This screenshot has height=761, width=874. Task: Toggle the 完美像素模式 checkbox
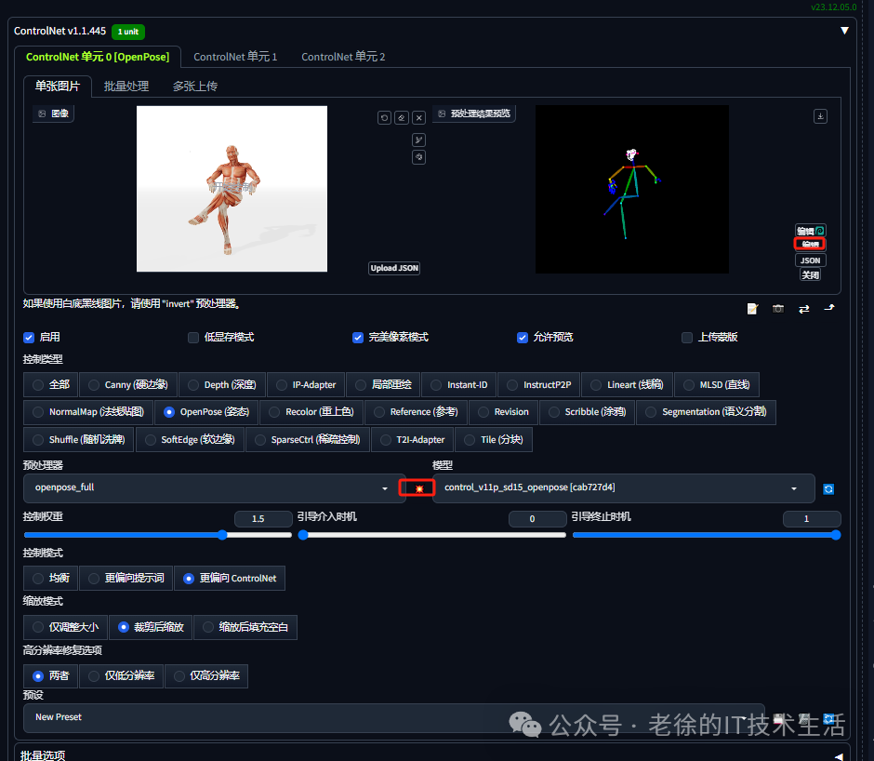pos(358,338)
